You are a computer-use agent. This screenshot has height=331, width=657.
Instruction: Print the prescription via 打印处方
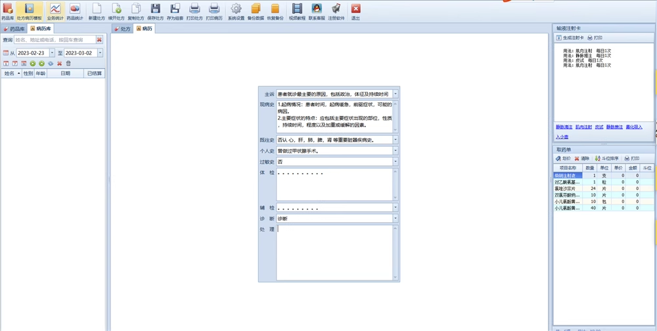pyautogui.click(x=194, y=12)
